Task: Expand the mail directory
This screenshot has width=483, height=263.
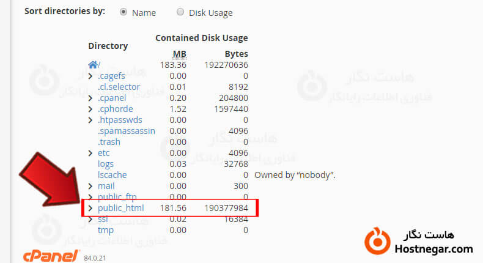Action: click(90, 186)
